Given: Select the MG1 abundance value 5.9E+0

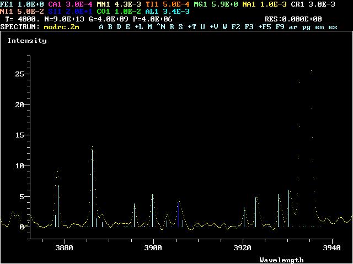Looking at the screenshot, I should (x=224, y=4).
